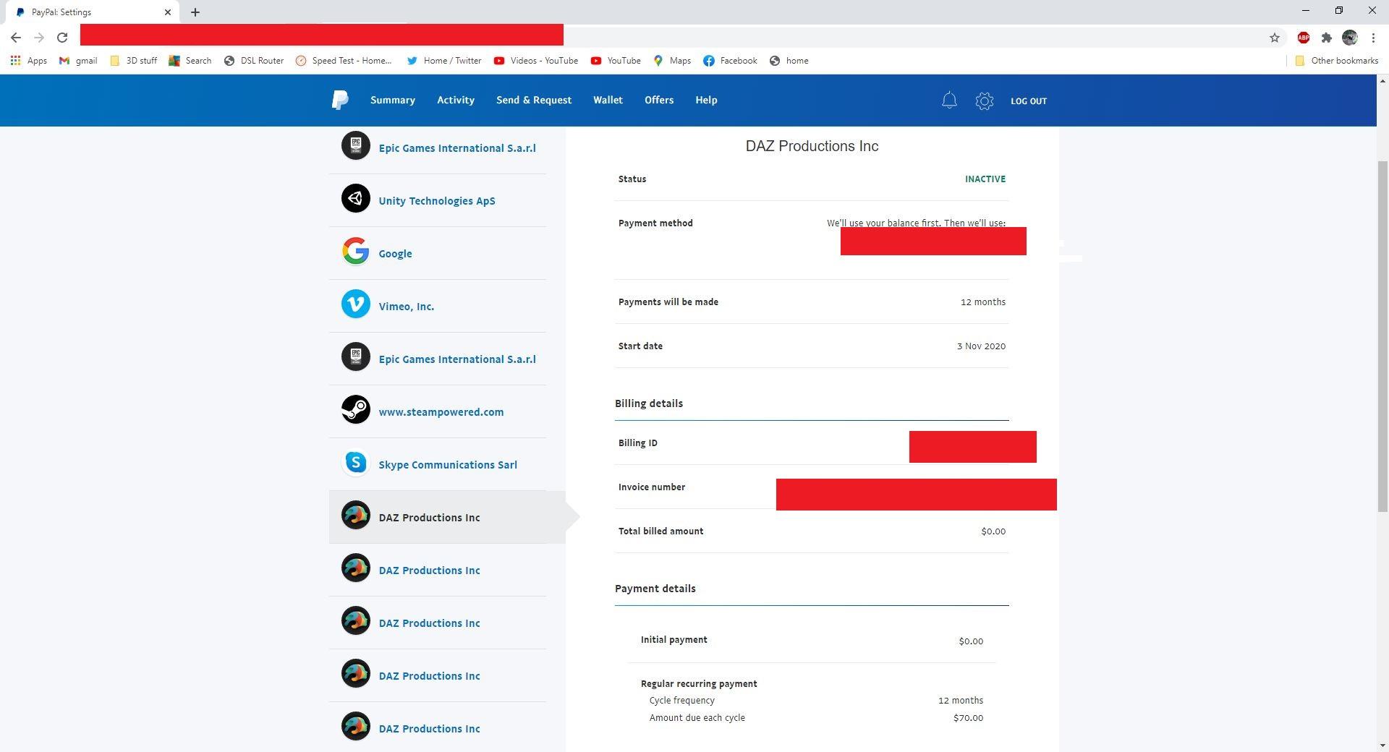
Task: Click the Initial payment $0.00 value
Action: click(x=971, y=641)
